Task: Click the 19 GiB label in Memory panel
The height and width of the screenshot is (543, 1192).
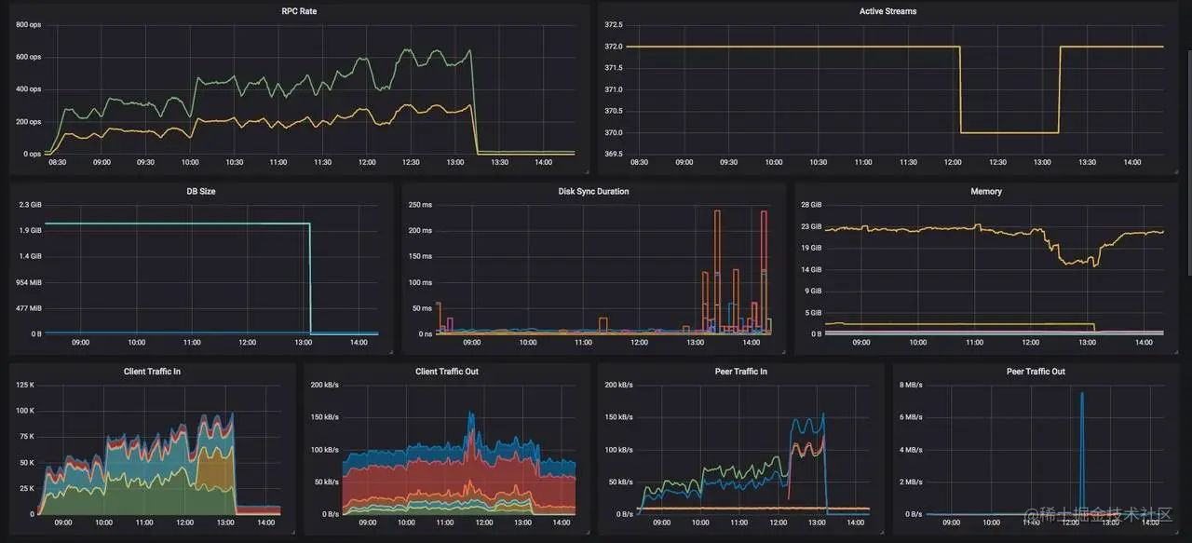Action: [810, 248]
